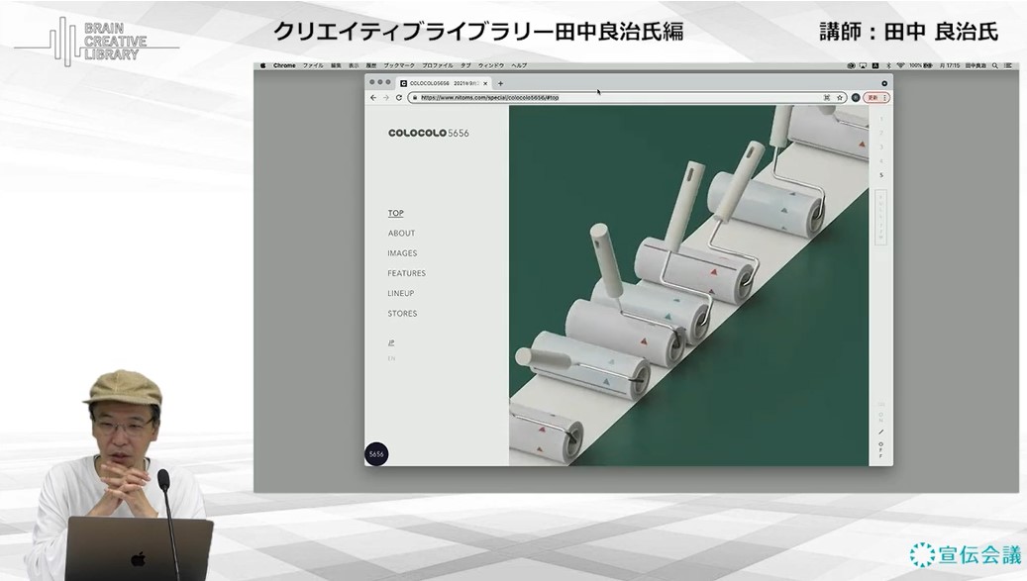Click the round 5656 badge button
Screen dimensions: 1027x581
tap(376, 454)
